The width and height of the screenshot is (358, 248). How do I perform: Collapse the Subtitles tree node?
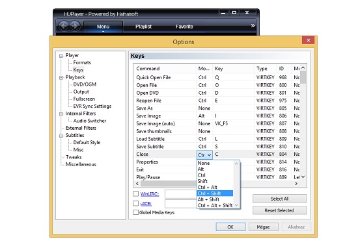(61, 136)
